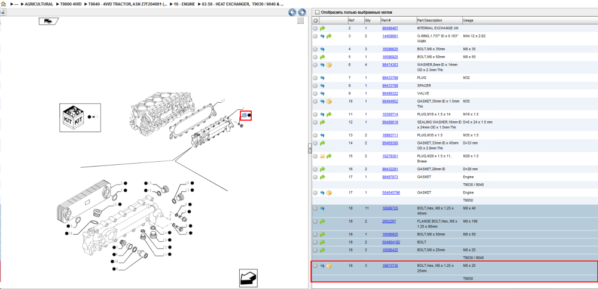Viewport: 598px width, 289px height.
Task: Click blue arrow icon for part 16586725
Action: 322,208
